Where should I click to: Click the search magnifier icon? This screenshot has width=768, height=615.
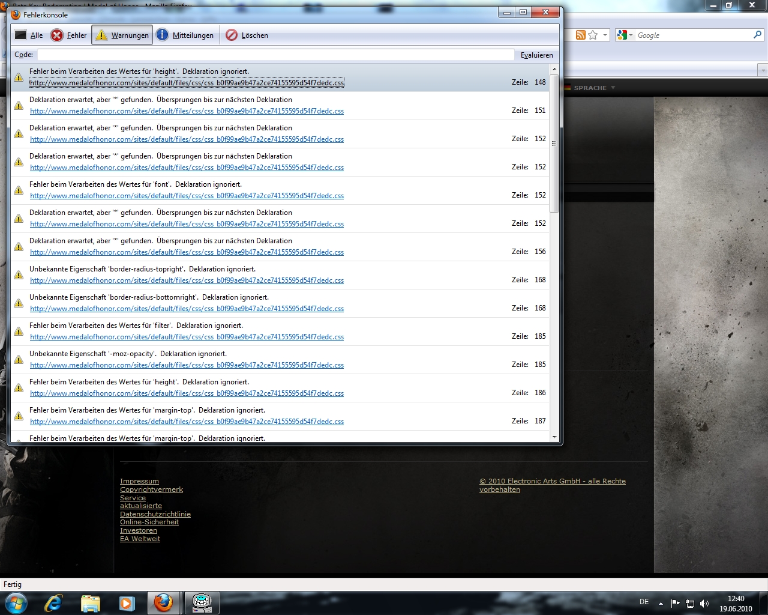(757, 35)
